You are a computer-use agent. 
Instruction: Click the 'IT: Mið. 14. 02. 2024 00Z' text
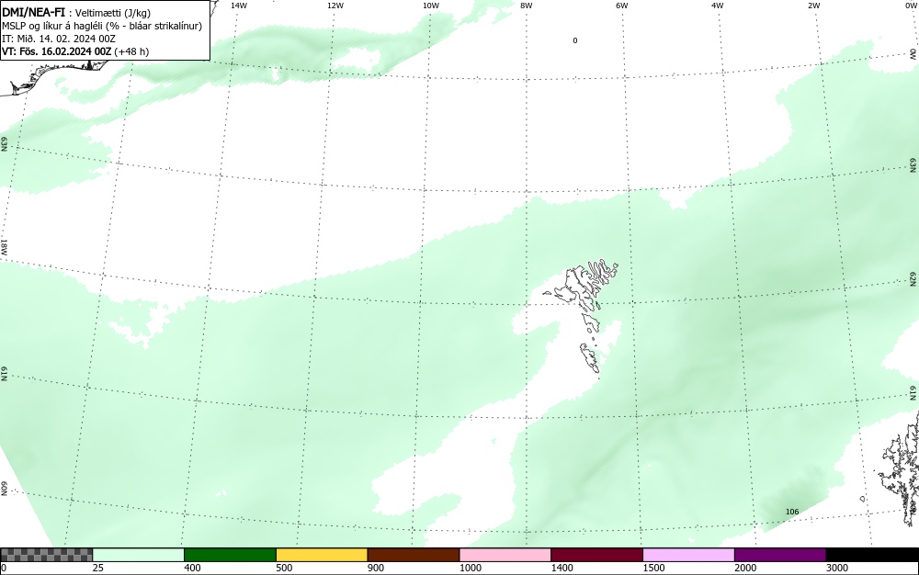point(59,39)
